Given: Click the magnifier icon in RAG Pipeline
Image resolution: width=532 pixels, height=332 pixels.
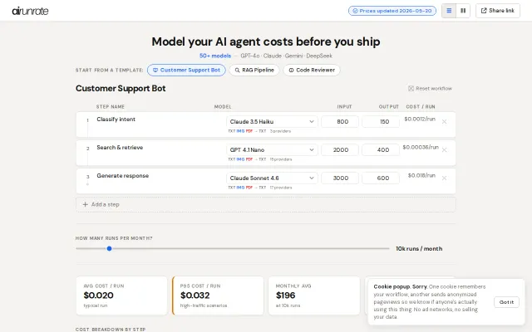Looking at the screenshot, I should 237,70.
